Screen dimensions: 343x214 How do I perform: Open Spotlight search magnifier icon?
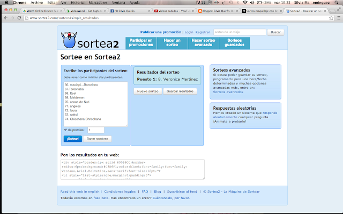(336, 2)
